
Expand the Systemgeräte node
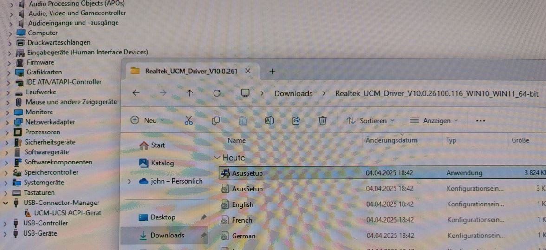click(6, 183)
